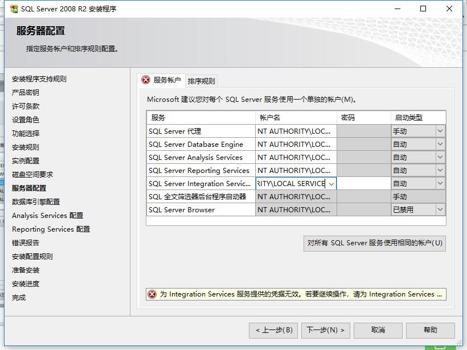The image size is (467, 350).
Task: Select account name for Database Engine row
Action: 296,145
